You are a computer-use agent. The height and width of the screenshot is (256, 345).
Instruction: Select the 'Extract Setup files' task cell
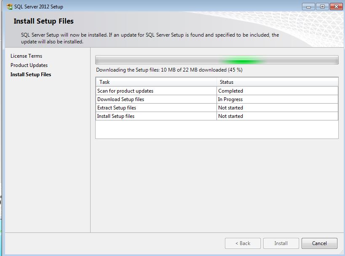pos(156,107)
